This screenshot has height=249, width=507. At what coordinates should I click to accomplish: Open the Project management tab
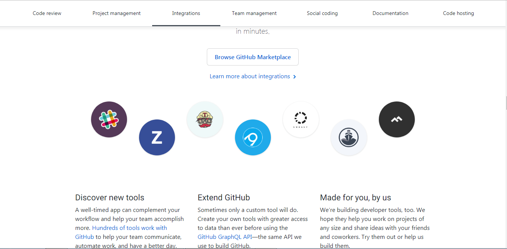117,13
